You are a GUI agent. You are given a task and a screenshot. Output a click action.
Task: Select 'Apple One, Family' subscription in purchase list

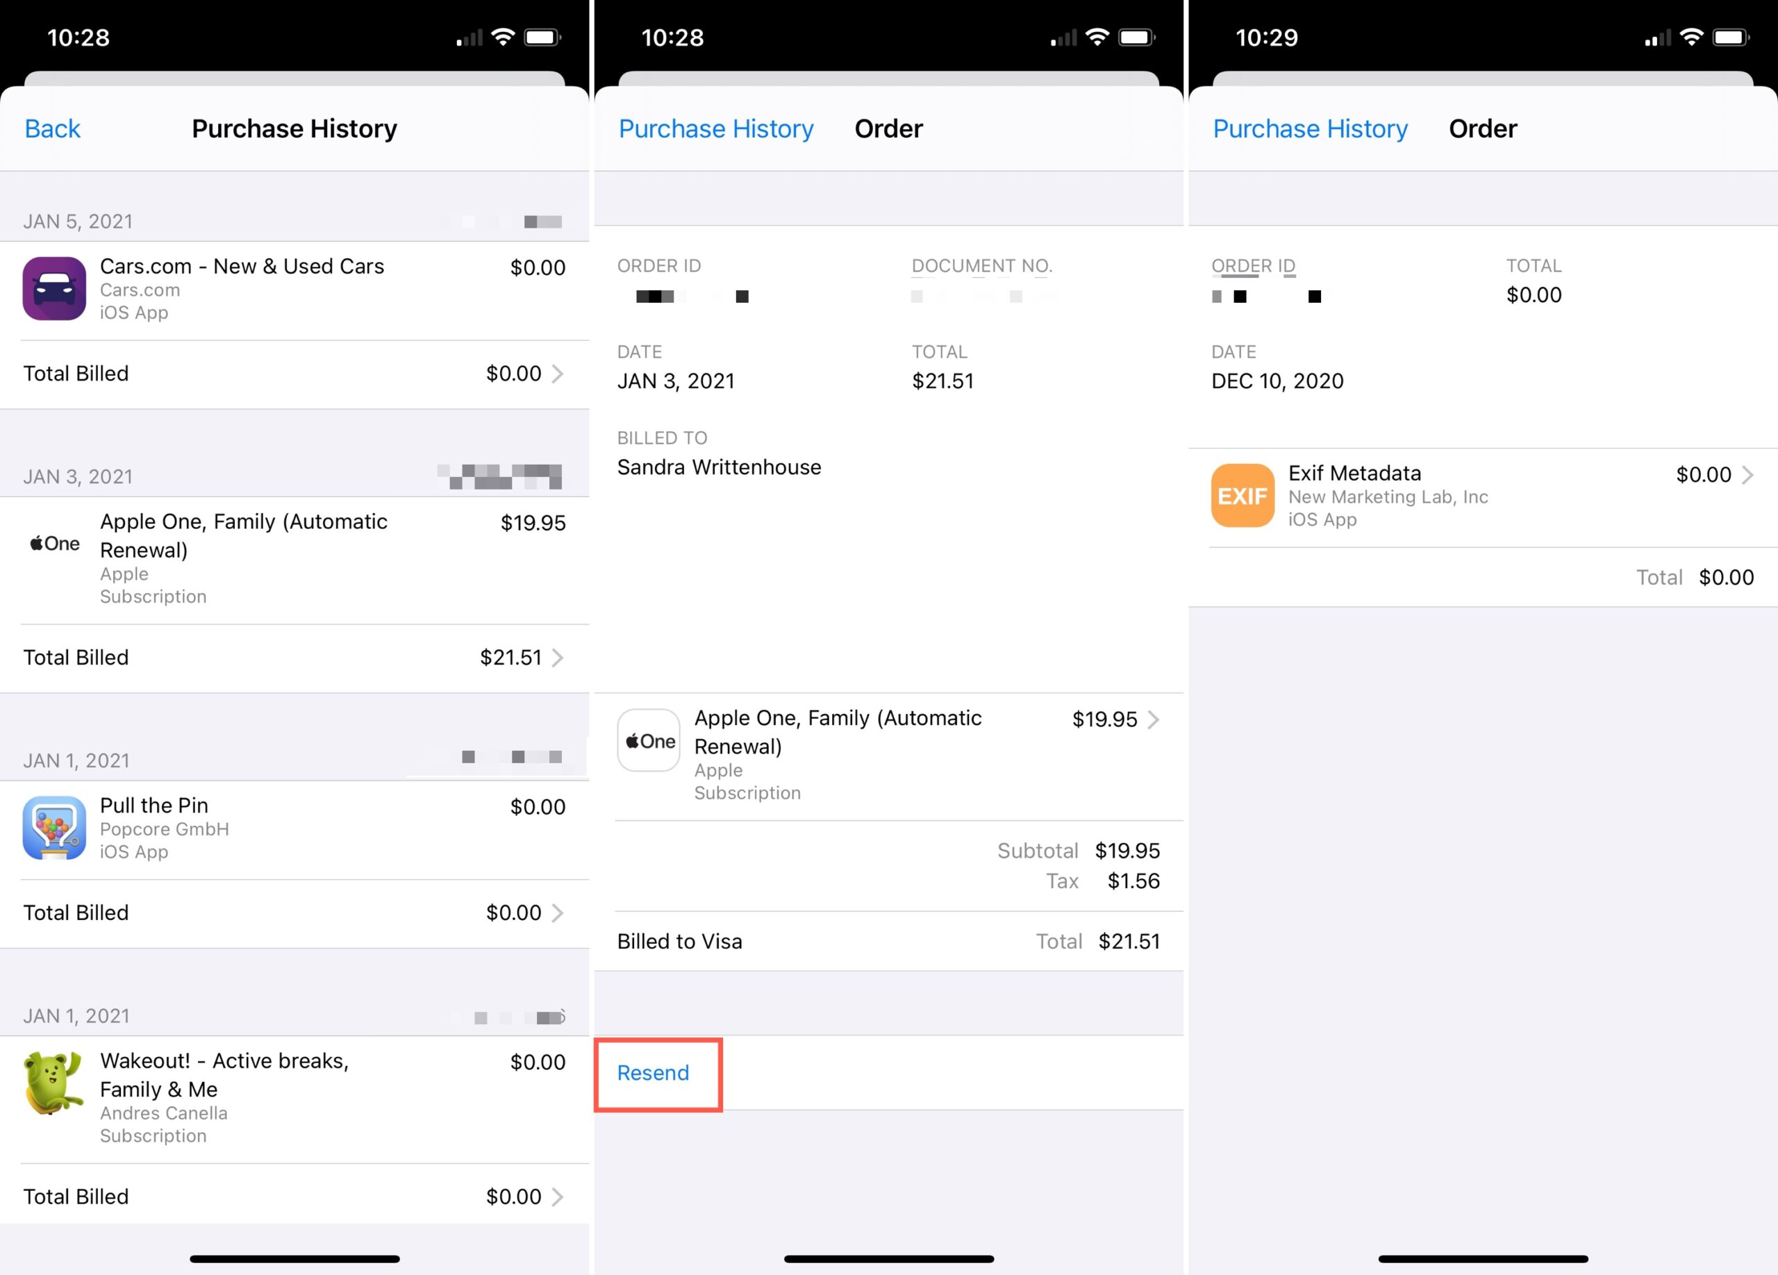(x=244, y=536)
